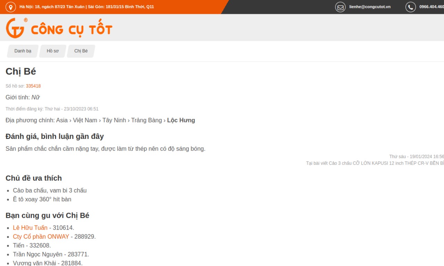Click the Đánh giá, bình luận gần đây heading
This screenshot has height=266, width=444.
(55, 136)
